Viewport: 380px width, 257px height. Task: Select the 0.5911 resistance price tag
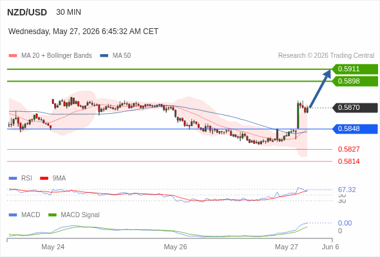[x=355, y=69]
